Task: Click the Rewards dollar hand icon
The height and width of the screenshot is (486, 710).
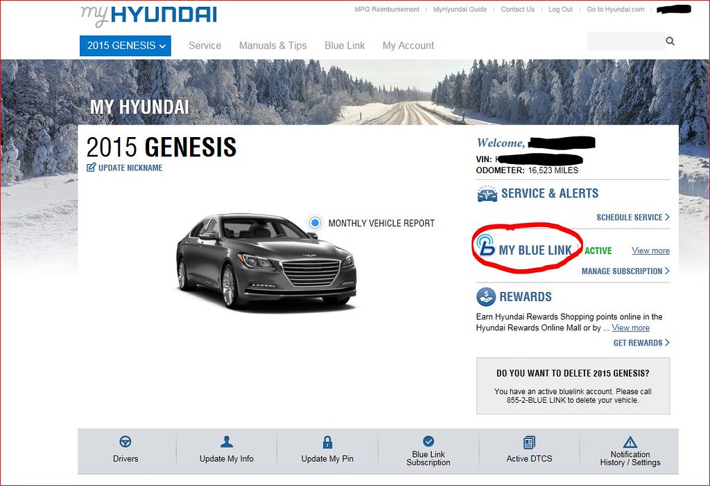Action: (486, 297)
